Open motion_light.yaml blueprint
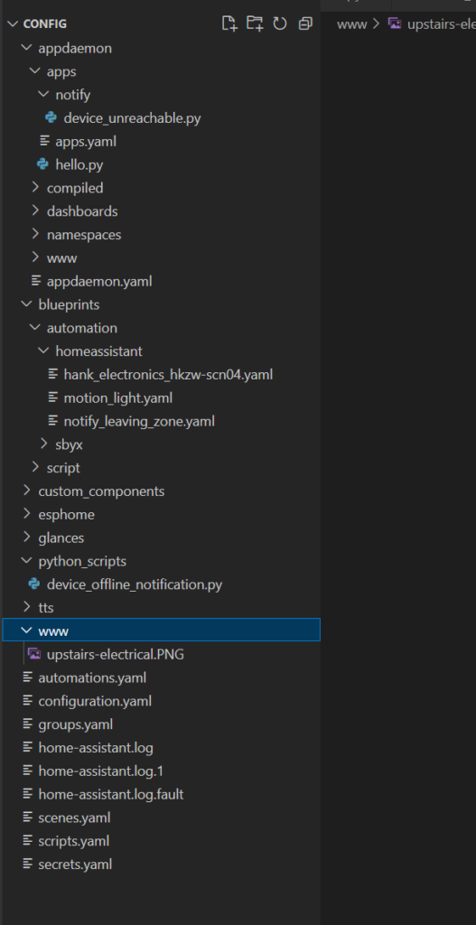This screenshot has height=925, width=476. [x=118, y=398]
